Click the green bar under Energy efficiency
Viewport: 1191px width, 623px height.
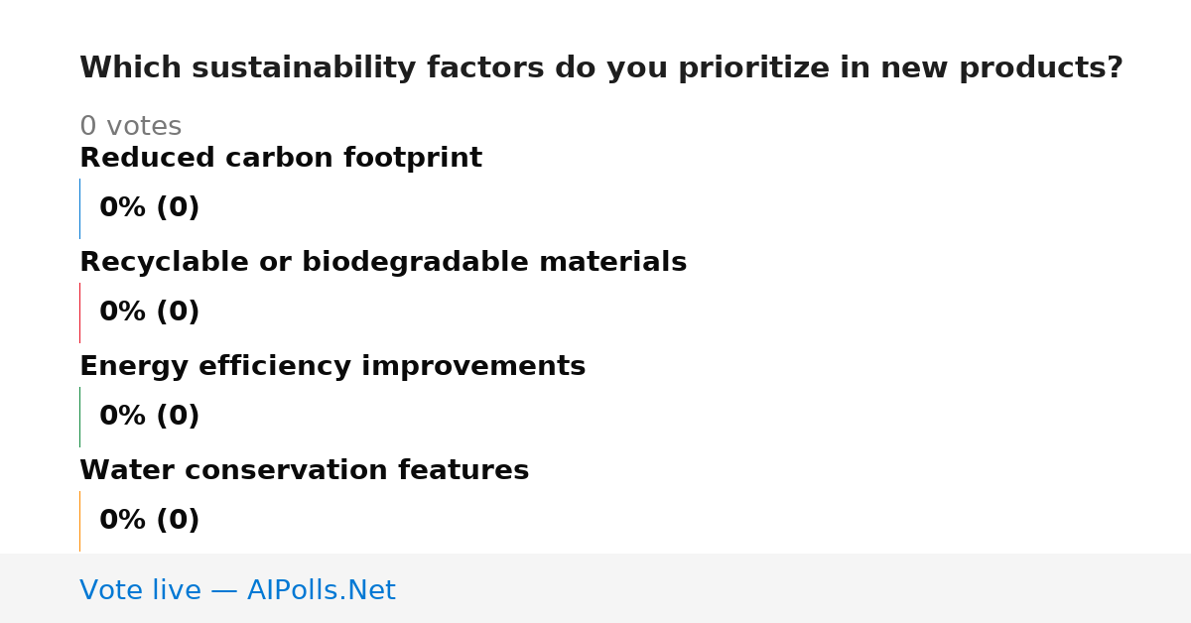(79, 417)
